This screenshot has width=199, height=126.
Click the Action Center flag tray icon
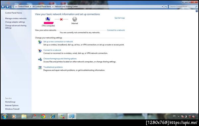182,116
